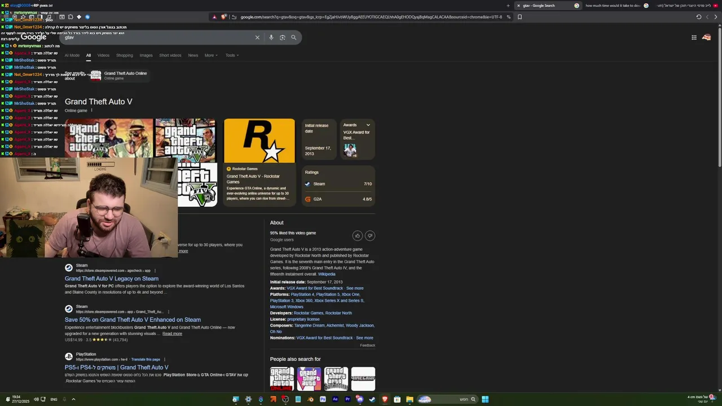The image size is (722, 406).
Task: Click Tangerine Dream composer link
Action: pyautogui.click(x=309, y=325)
